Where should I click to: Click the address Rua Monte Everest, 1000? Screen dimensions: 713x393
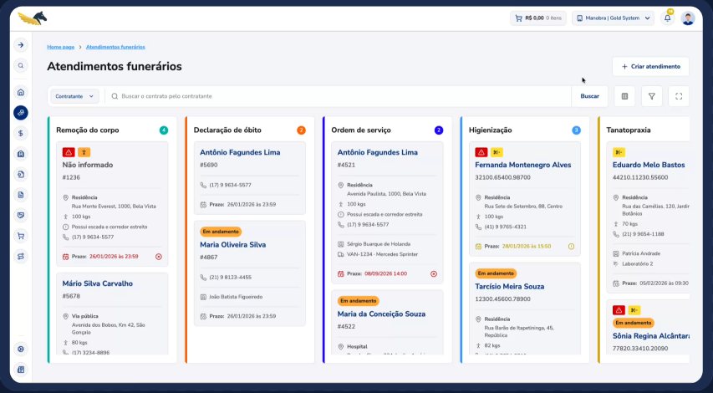point(114,206)
